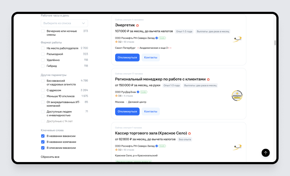This screenshot has width=290, height=176.
Task: Click the scroll-to-top arrow button
Action: (265, 153)
